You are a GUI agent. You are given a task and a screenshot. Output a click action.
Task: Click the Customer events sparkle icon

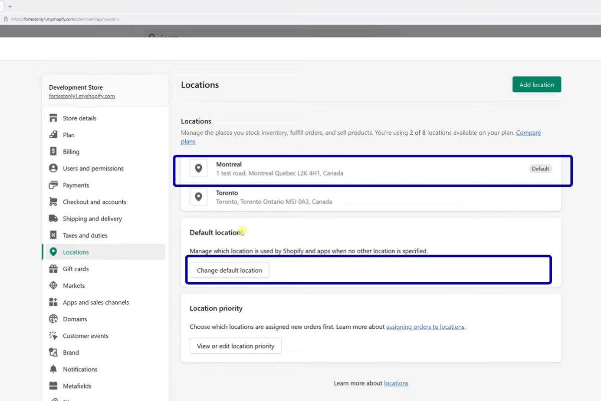pyautogui.click(x=53, y=336)
